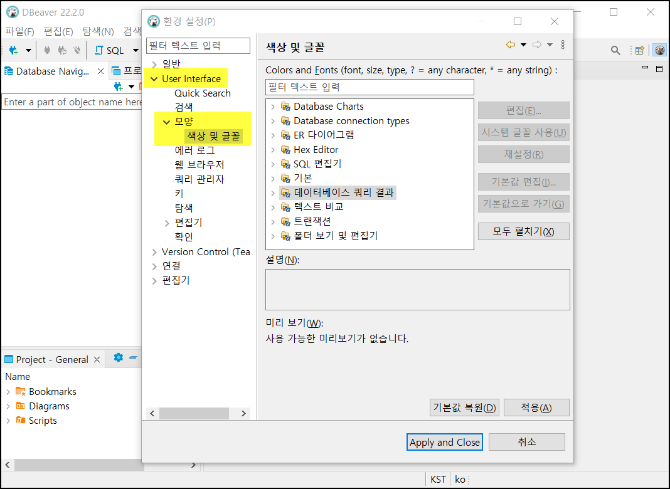
Task: Click the Apply and Close button
Action: pyautogui.click(x=444, y=442)
